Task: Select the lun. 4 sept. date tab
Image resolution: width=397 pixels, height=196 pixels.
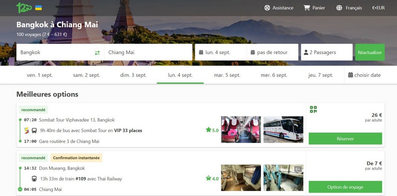Action: pyautogui.click(x=180, y=75)
